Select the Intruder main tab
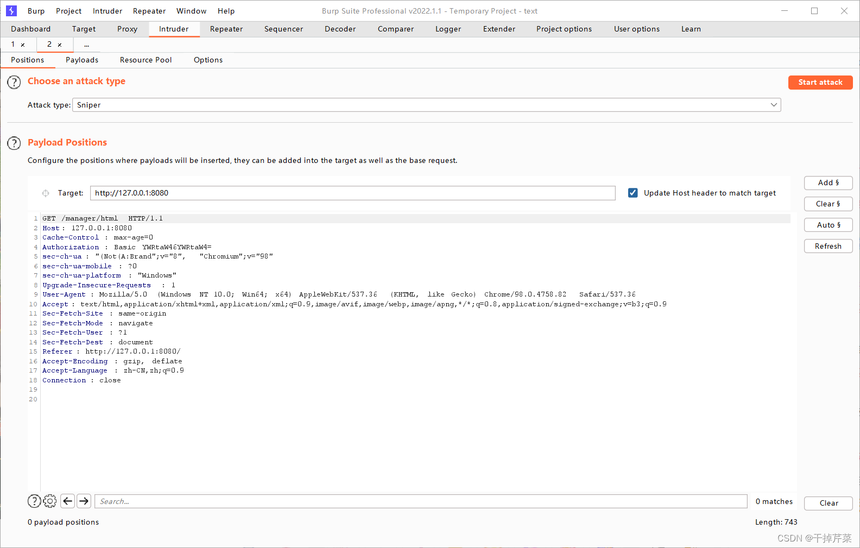The width and height of the screenshot is (860, 548). [x=174, y=29]
